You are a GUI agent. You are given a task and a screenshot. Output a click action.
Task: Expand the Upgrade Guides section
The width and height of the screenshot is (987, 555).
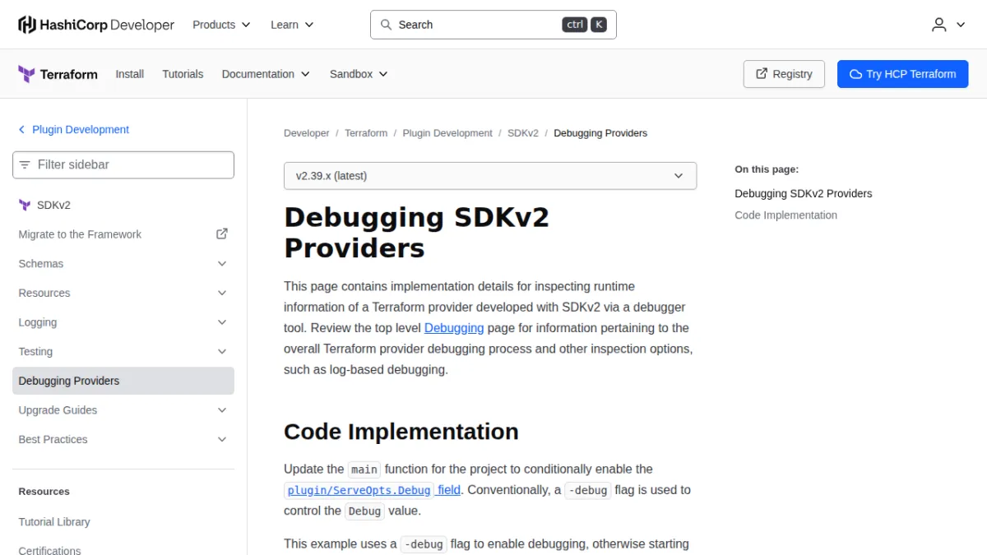pos(123,410)
